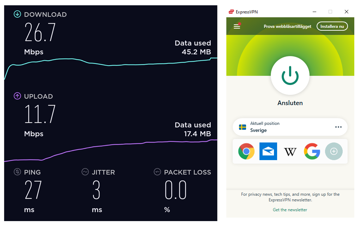Open the Mail shortcut icon

(x=268, y=151)
